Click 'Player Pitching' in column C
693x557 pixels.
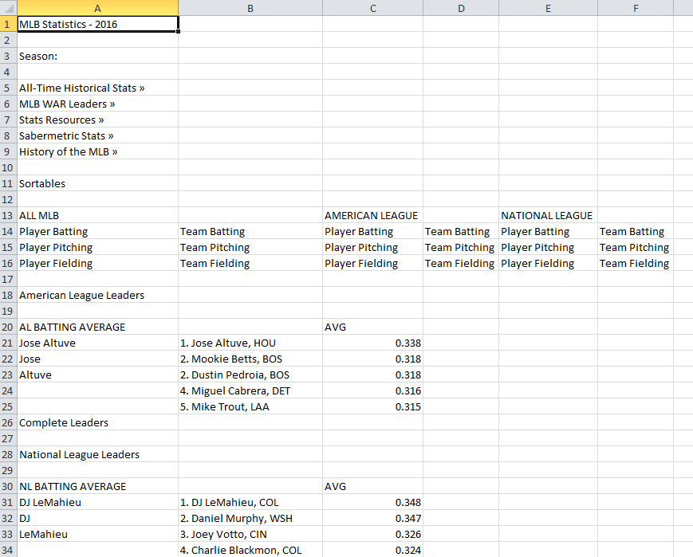coord(372,247)
